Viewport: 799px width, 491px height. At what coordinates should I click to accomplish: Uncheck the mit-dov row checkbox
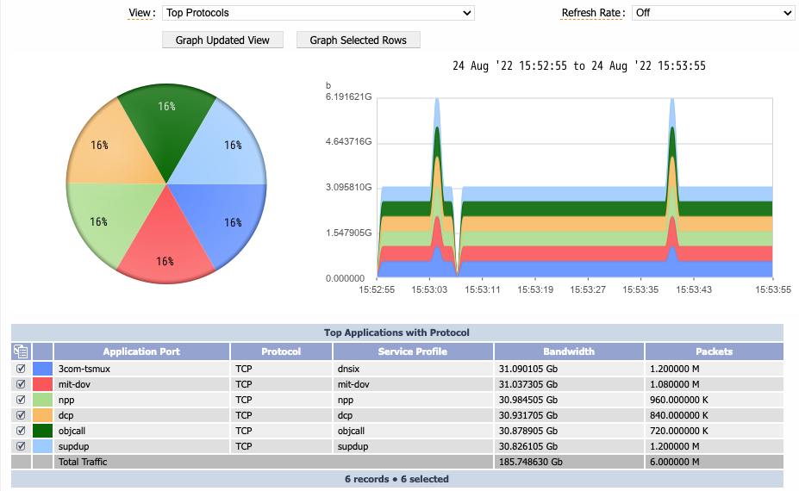[21, 384]
